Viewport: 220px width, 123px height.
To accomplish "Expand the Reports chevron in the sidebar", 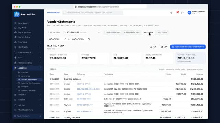I will point(40,95).
